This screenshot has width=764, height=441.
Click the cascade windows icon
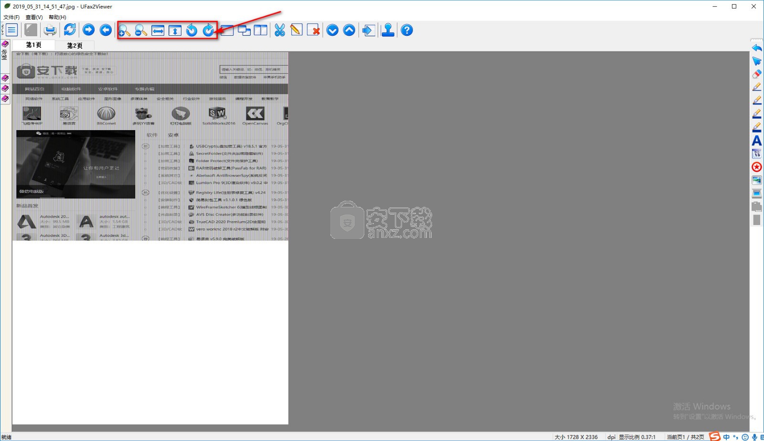tap(244, 31)
